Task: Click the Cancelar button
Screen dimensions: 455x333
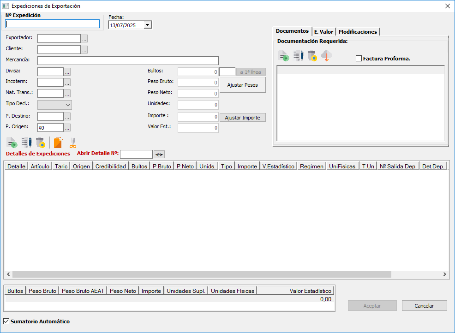Action: point(424,306)
